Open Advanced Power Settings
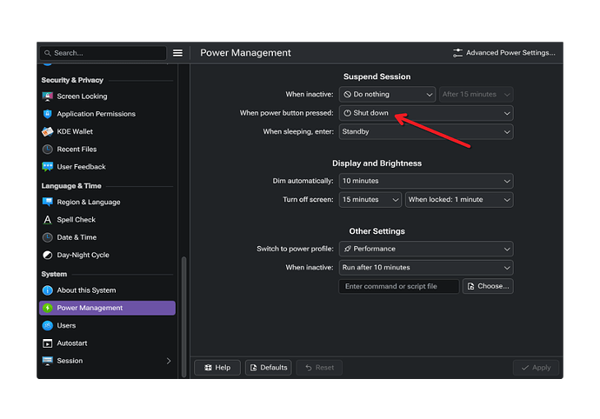The image size is (600, 419). point(504,53)
